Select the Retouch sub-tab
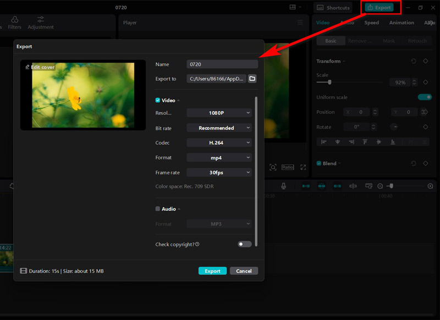This screenshot has width=440, height=320. pyautogui.click(x=417, y=41)
